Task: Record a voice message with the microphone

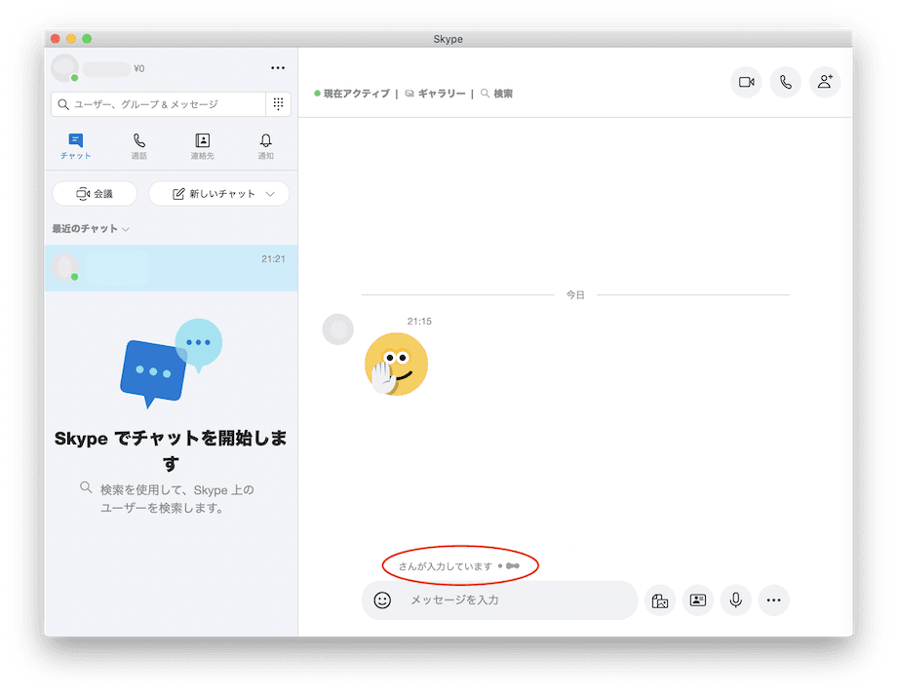Action: [736, 600]
